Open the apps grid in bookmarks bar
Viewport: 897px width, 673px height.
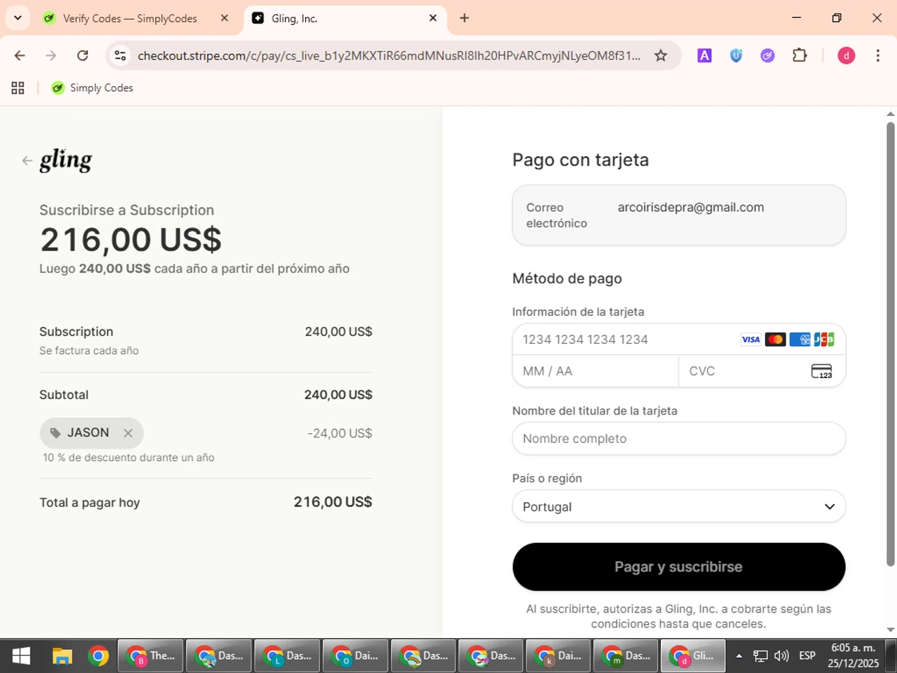point(18,88)
